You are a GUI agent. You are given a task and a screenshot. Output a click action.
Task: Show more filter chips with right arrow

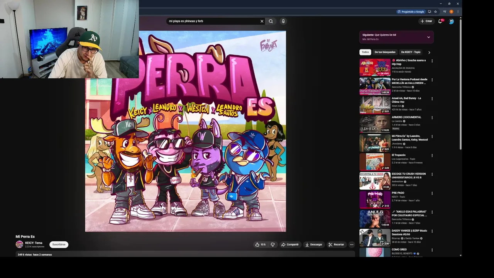[429, 52]
